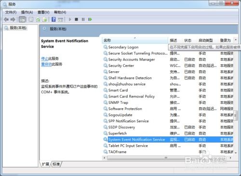Click the Refresh toolbar icon
Viewport: 241px width, 176px height.
click(x=38, y=20)
